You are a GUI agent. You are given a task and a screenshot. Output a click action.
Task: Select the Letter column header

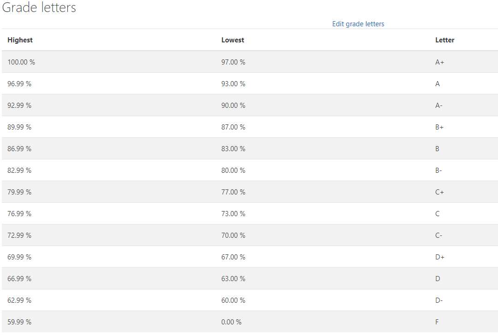445,40
